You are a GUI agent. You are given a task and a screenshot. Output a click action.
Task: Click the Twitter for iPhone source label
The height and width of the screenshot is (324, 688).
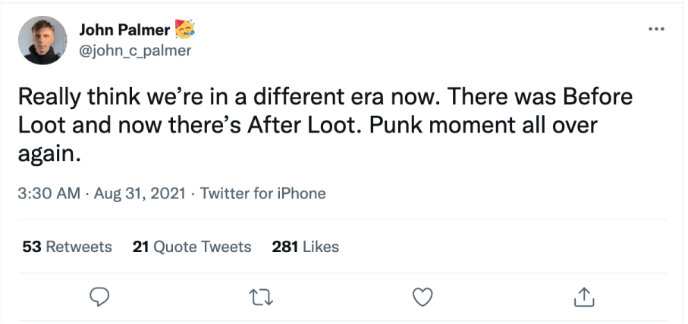(x=262, y=194)
